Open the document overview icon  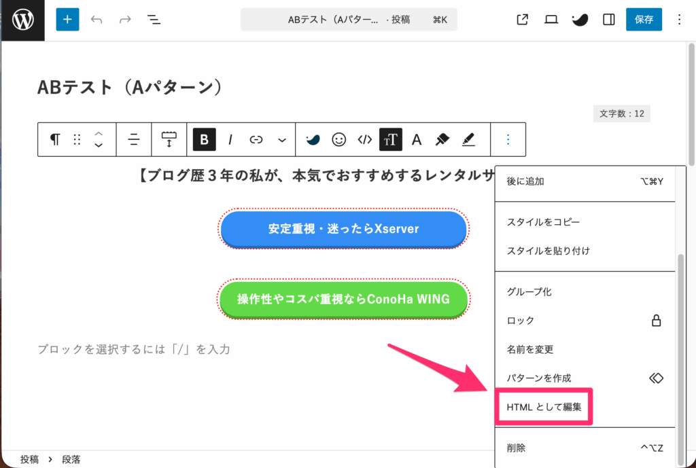[x=154, y=19]
